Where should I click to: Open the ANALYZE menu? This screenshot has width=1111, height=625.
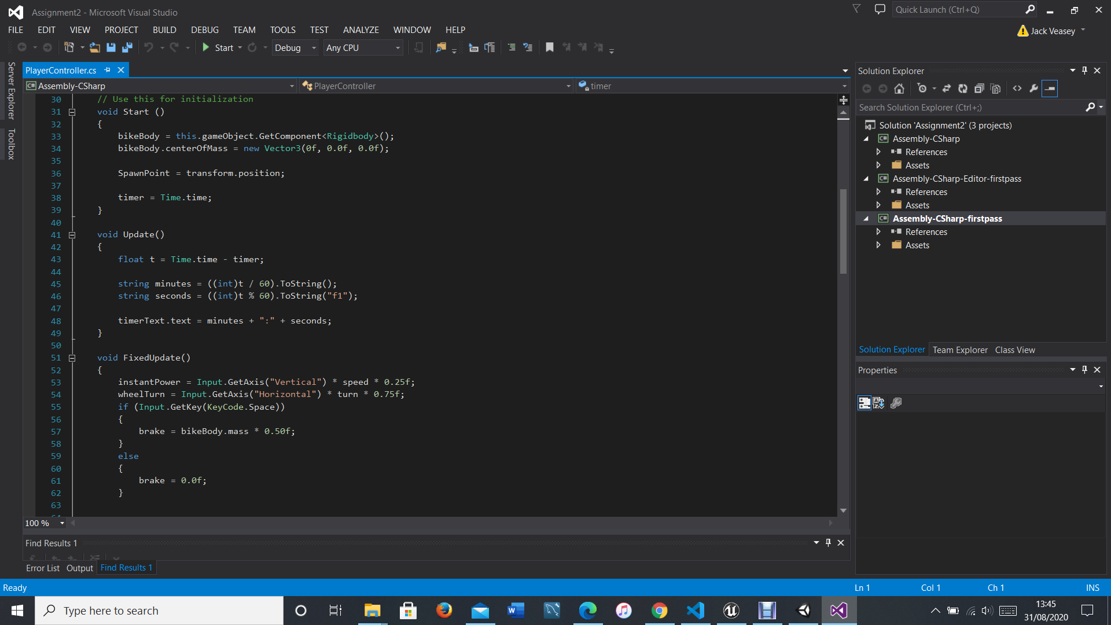(x=360, y=30)
